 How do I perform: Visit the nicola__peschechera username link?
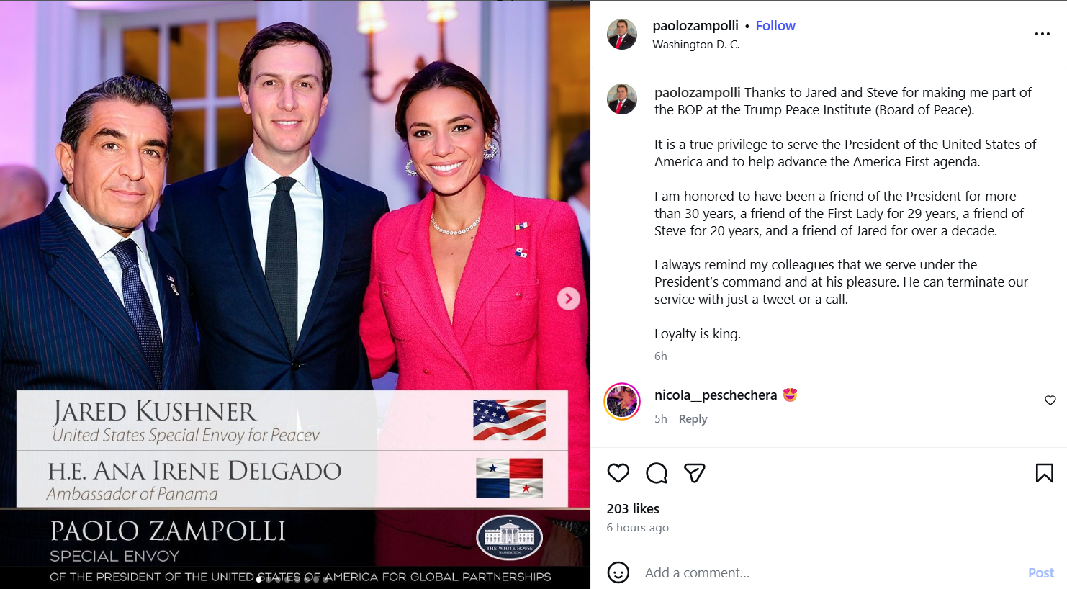point(716,395)
